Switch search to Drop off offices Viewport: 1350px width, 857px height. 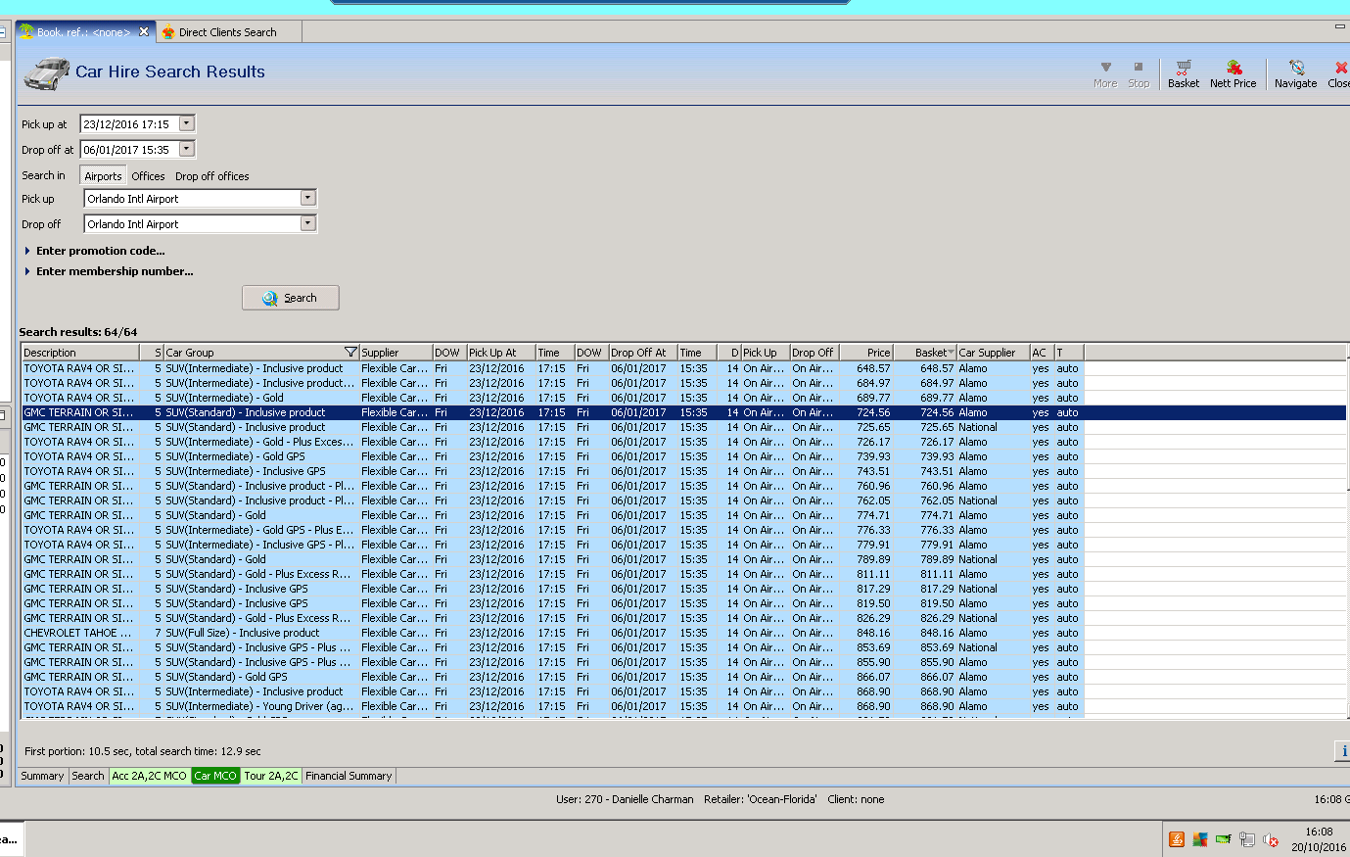click(211, 176)
